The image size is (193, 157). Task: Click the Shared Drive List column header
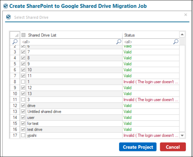coord(71,35)
